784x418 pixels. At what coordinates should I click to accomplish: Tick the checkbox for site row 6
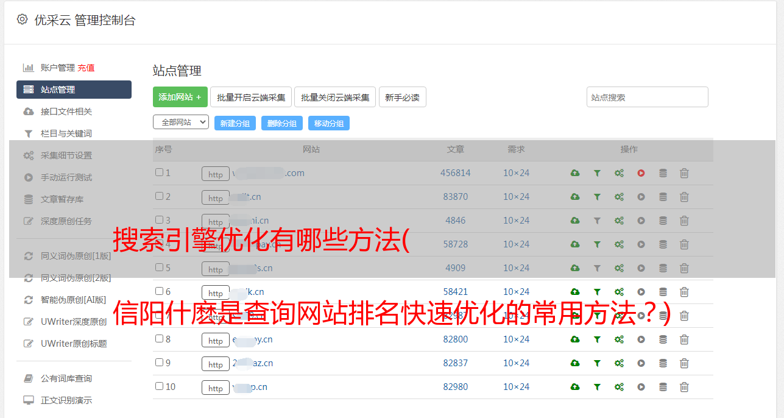click(159, 291)
